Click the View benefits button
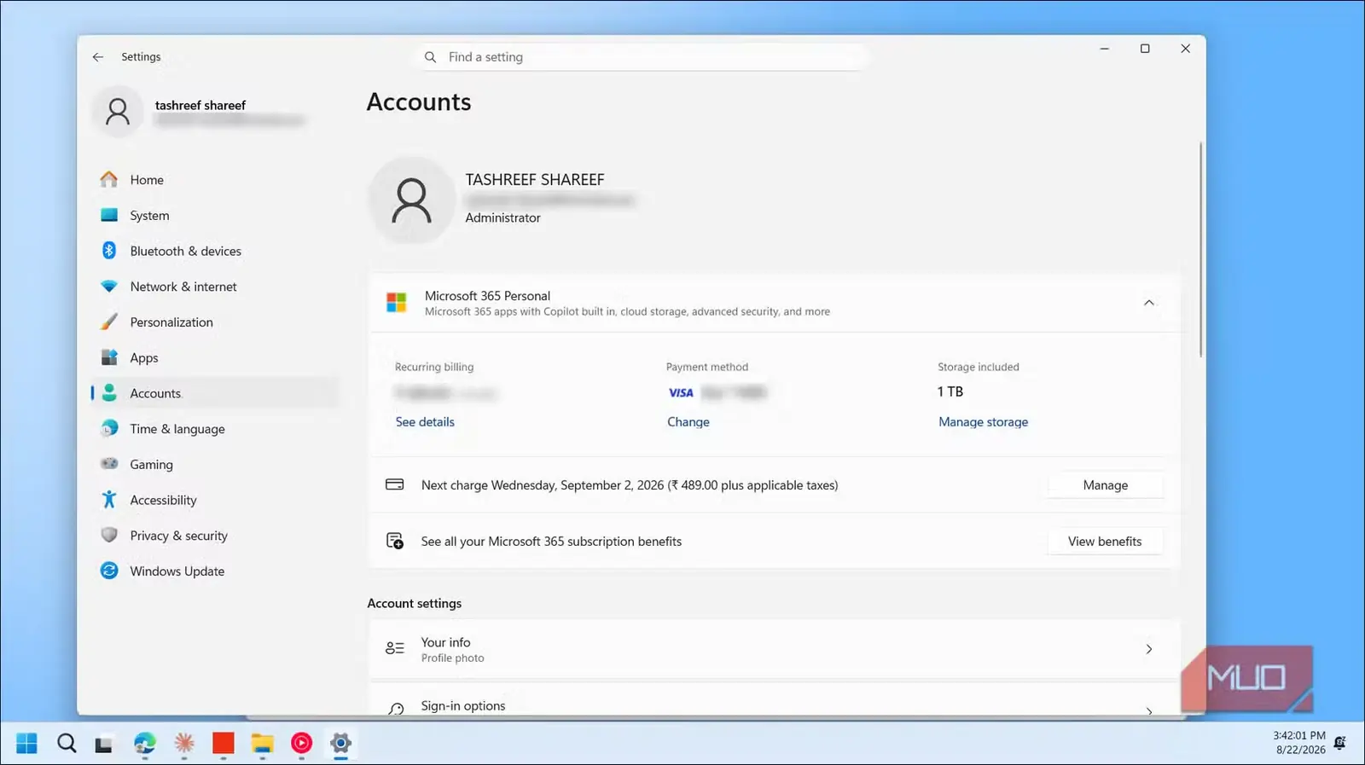 [1105, 542]
